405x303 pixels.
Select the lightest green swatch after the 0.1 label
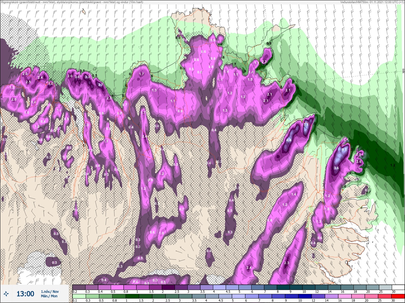click(79, 296)
